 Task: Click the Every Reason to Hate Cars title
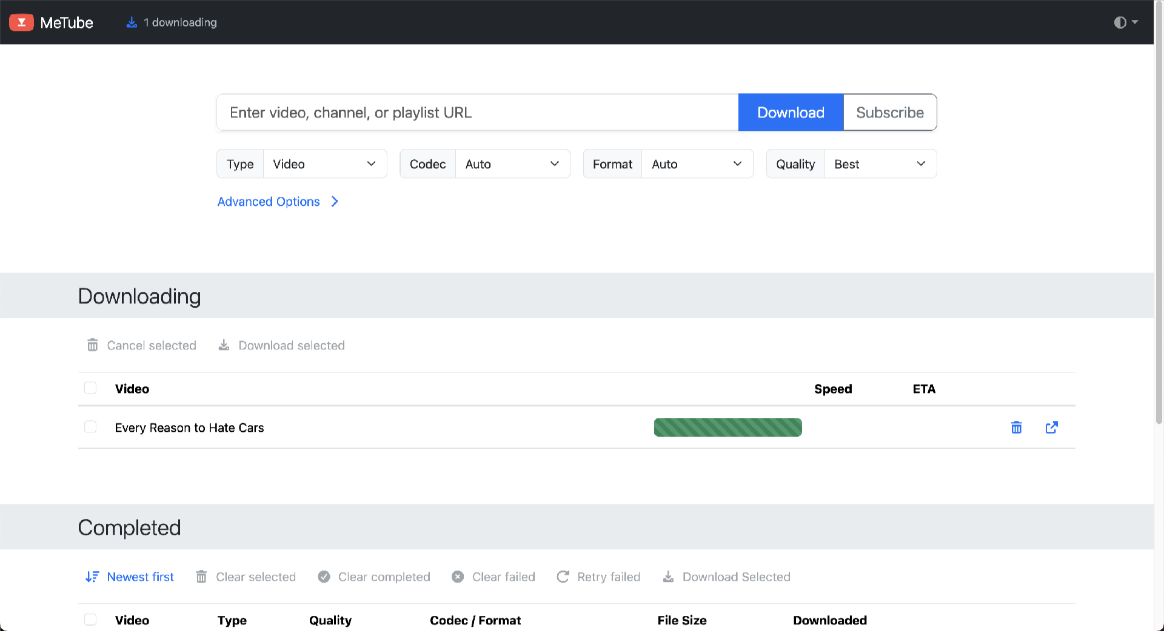pos(189,428)
